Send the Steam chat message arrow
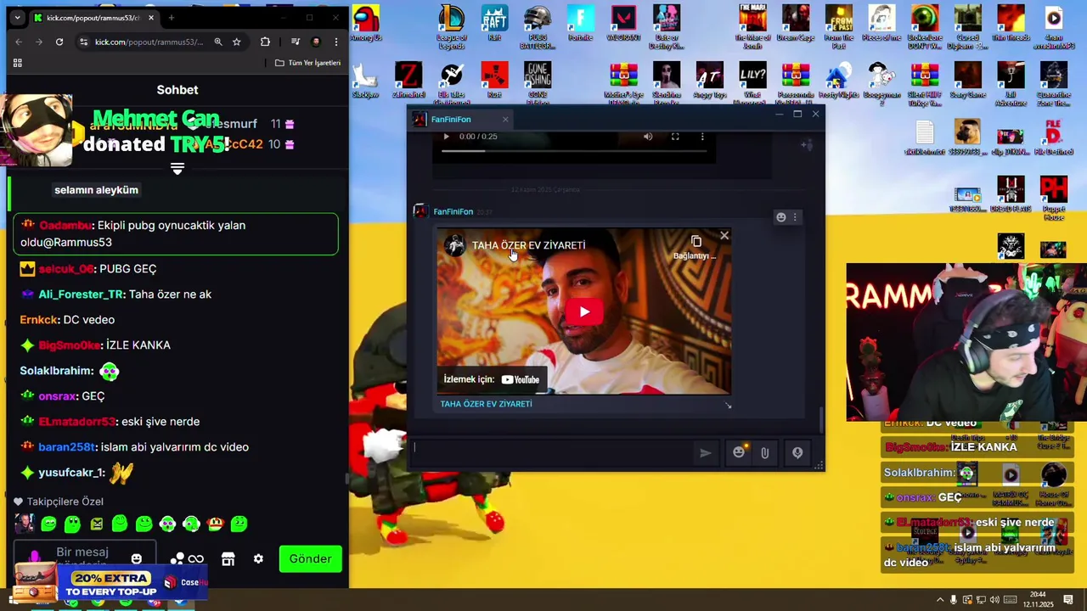 [x=705, y=453]
